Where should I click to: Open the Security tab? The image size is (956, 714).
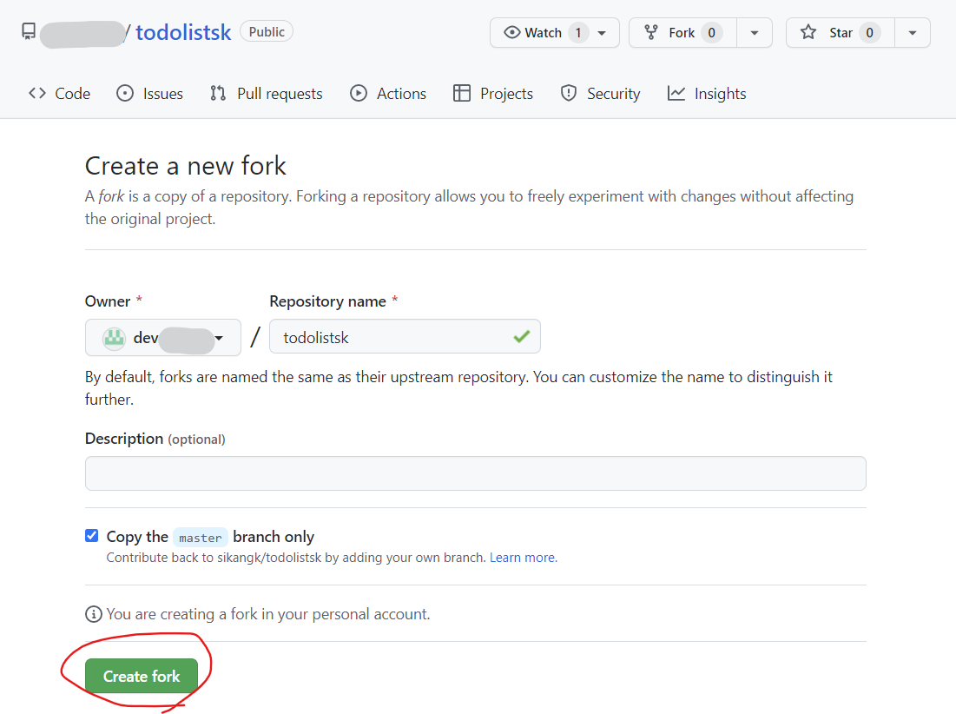[x=601, y=93]
